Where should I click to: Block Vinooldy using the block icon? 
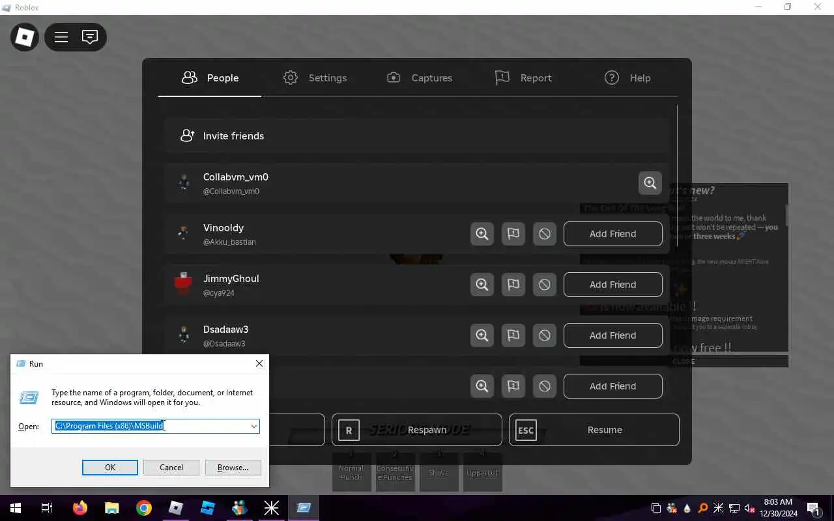tap(545, 234)
